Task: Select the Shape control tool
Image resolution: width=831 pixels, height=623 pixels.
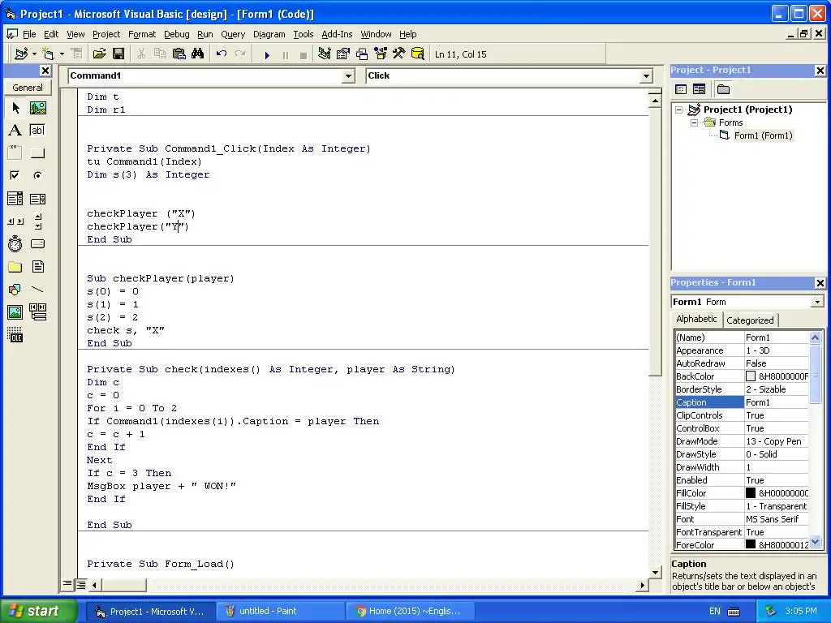Action: tap(15, 290)
